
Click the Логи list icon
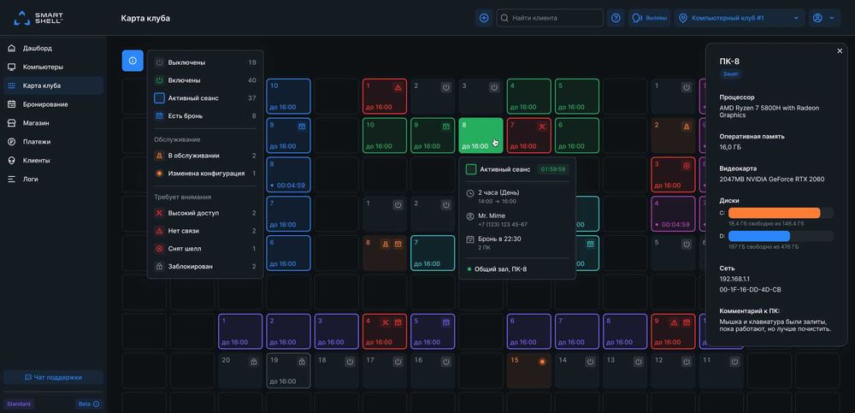coord(11,179)
